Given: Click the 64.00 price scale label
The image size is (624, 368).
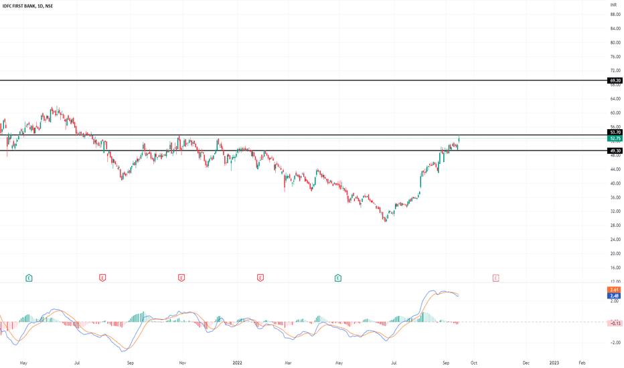Looking at the screenshot, I should click(x=615, y=98).
